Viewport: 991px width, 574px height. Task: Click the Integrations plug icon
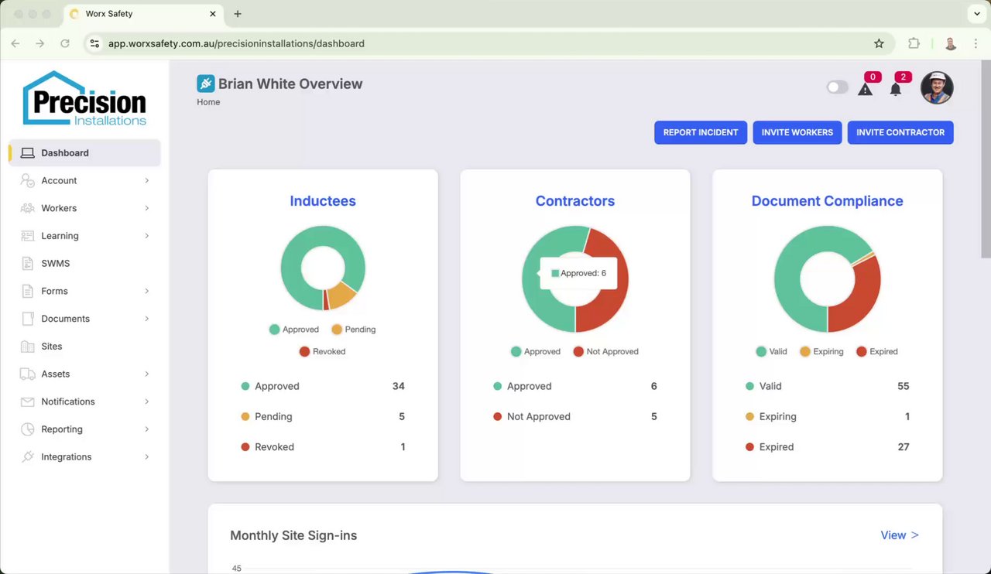tap(27, 457)
